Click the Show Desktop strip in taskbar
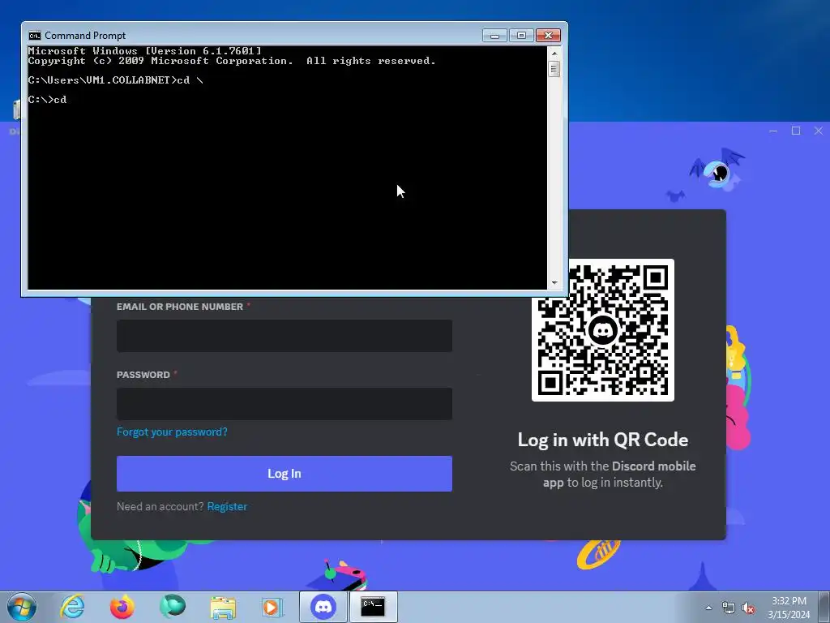830x623 pixels. click(824, 607)
